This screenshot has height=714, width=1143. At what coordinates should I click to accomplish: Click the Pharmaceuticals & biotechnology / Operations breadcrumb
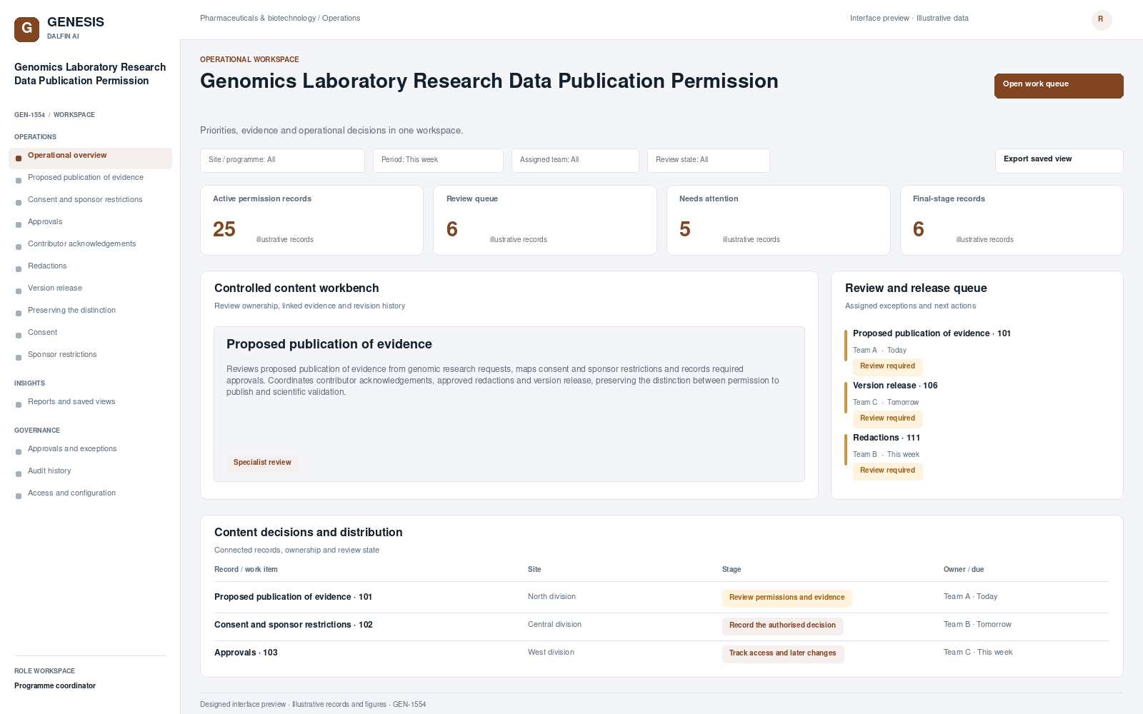(x=280, y=19)
